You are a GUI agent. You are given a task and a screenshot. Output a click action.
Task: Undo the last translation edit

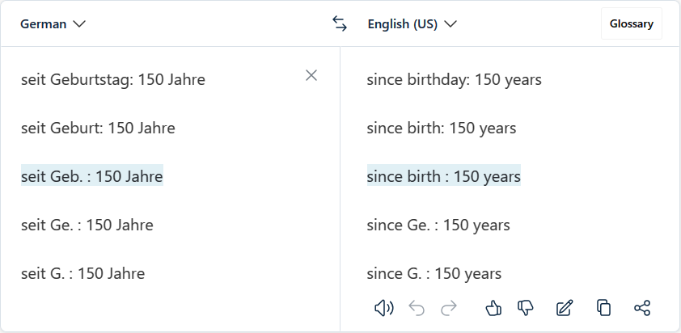(x=417, y=307)
